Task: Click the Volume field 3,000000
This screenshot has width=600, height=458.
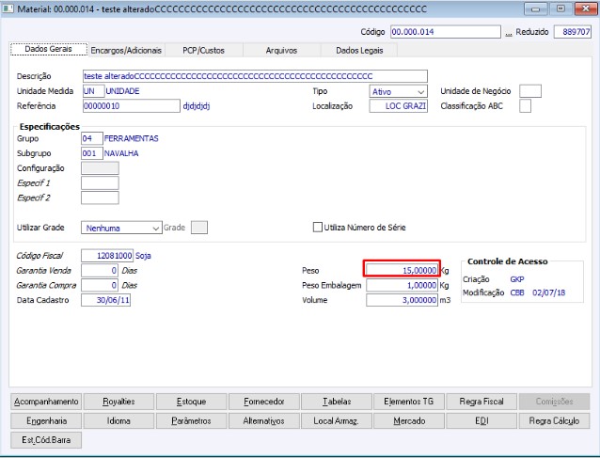Action: coord(402,300)
